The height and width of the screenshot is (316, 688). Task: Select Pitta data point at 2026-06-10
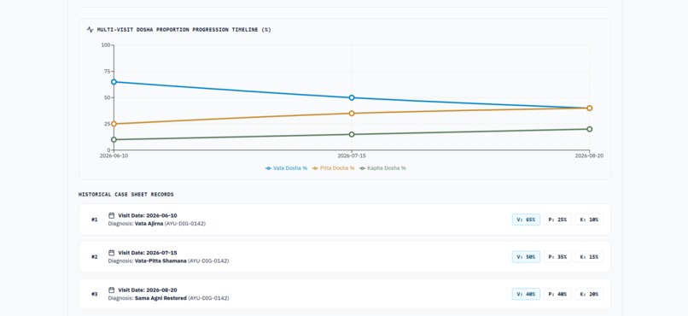[114, 124]
